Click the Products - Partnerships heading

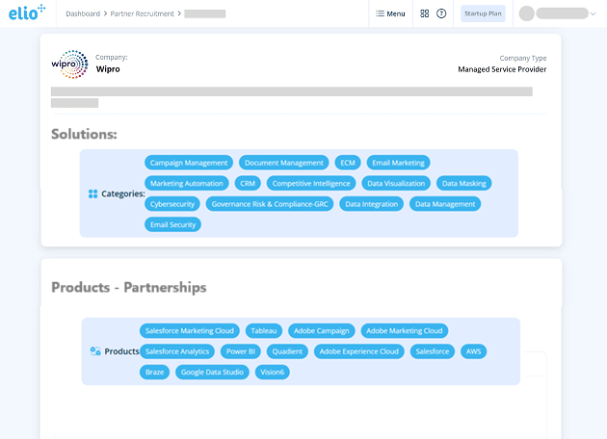pyautogui.click(x=129, y=288)
